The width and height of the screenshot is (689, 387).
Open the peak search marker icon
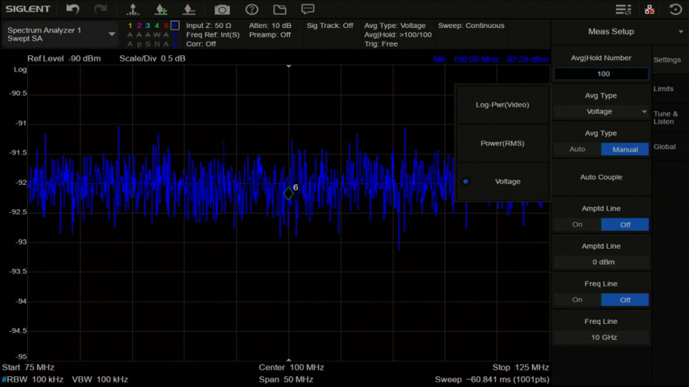click(x=132, y=9)
